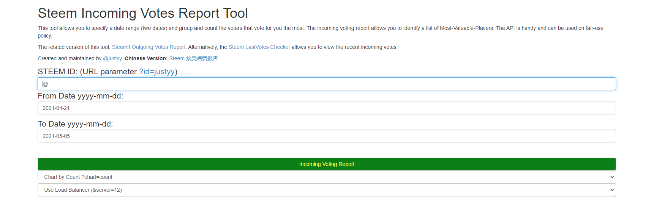Click the bold Chinese Version text
Viewport: 651px width, 205px height.
click(x=146, y=58)
